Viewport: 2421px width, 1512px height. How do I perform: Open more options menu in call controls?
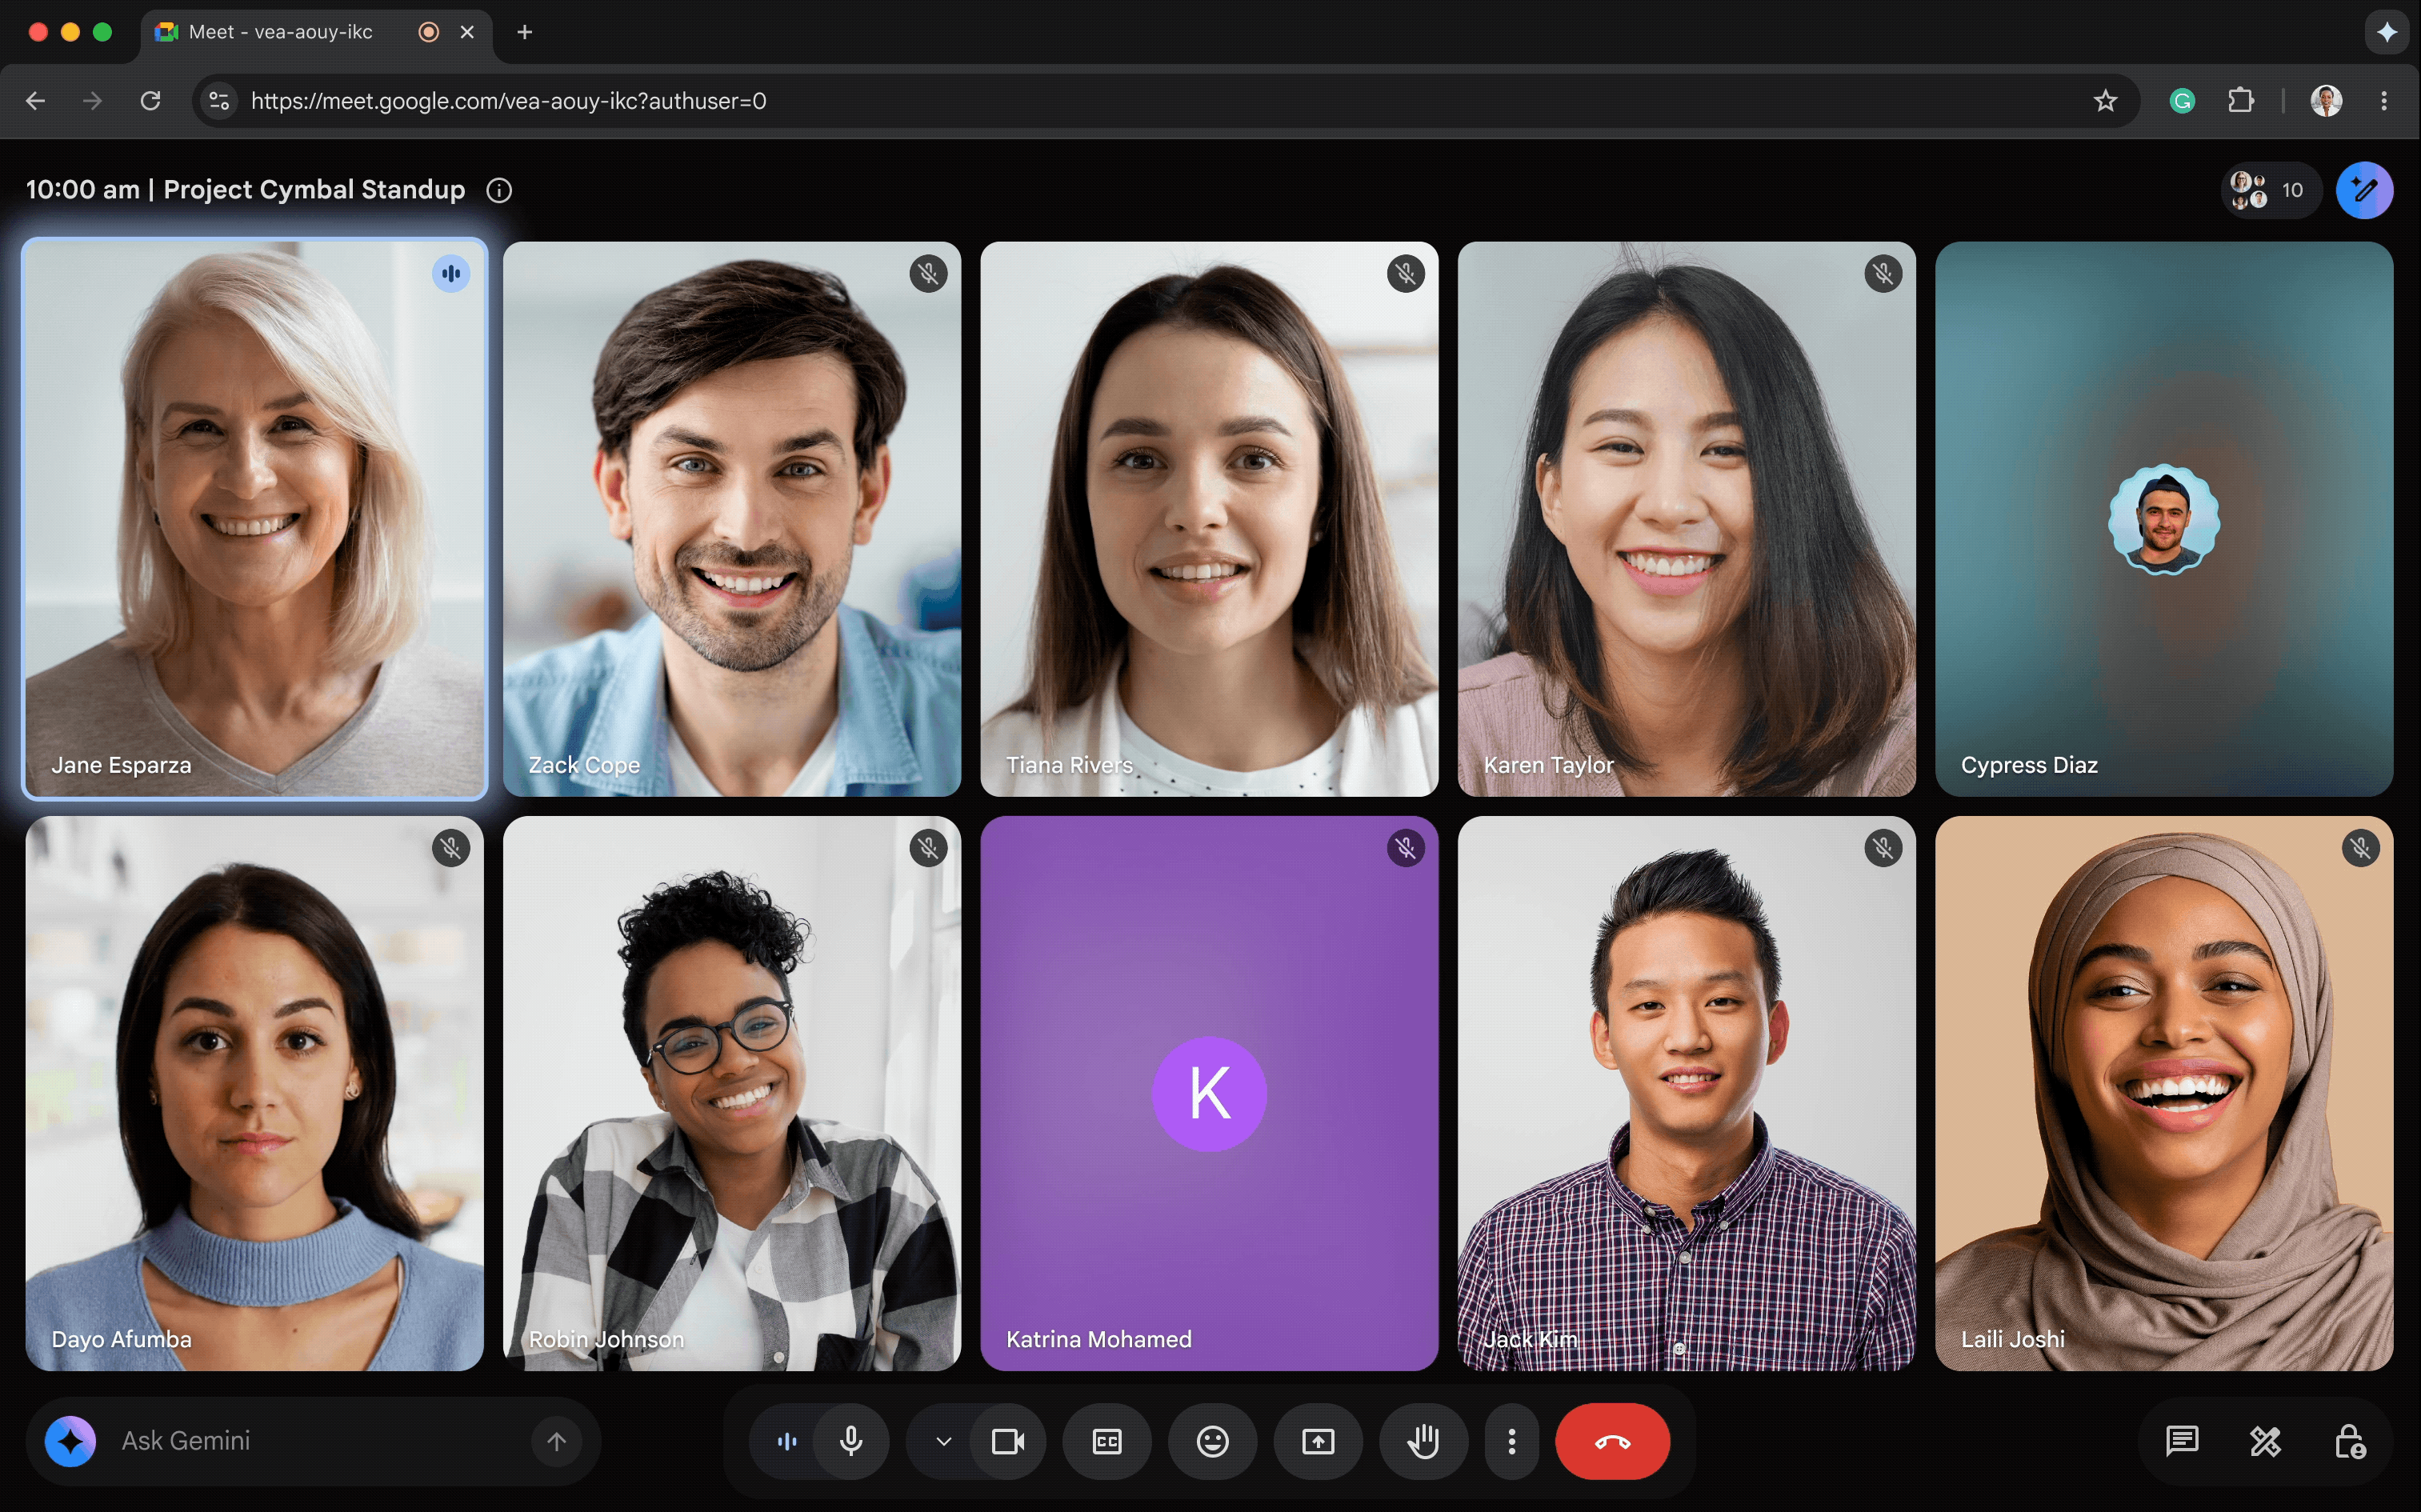click(1512, 1441)
